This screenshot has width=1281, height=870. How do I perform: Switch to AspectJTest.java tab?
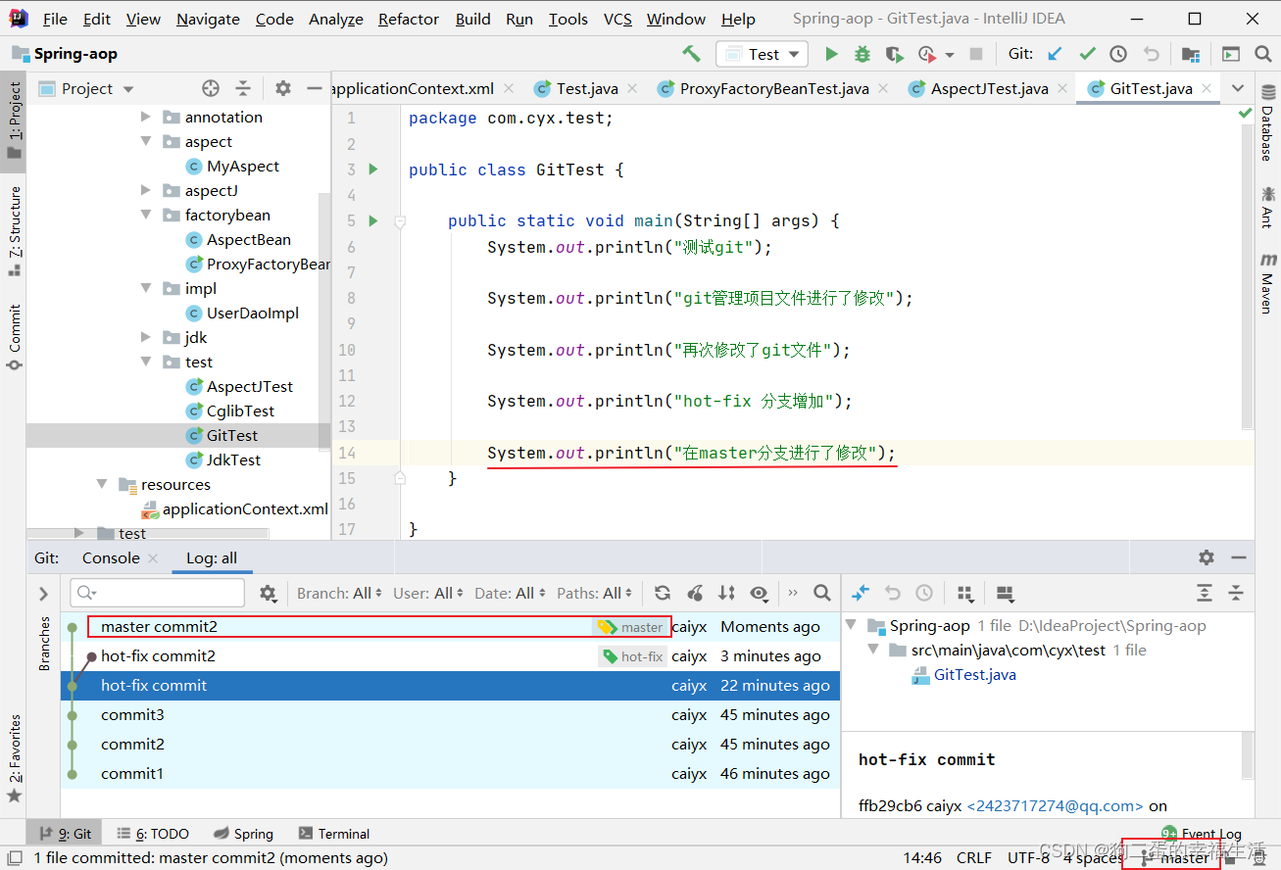pyautogui.click(x=989, y=88)
